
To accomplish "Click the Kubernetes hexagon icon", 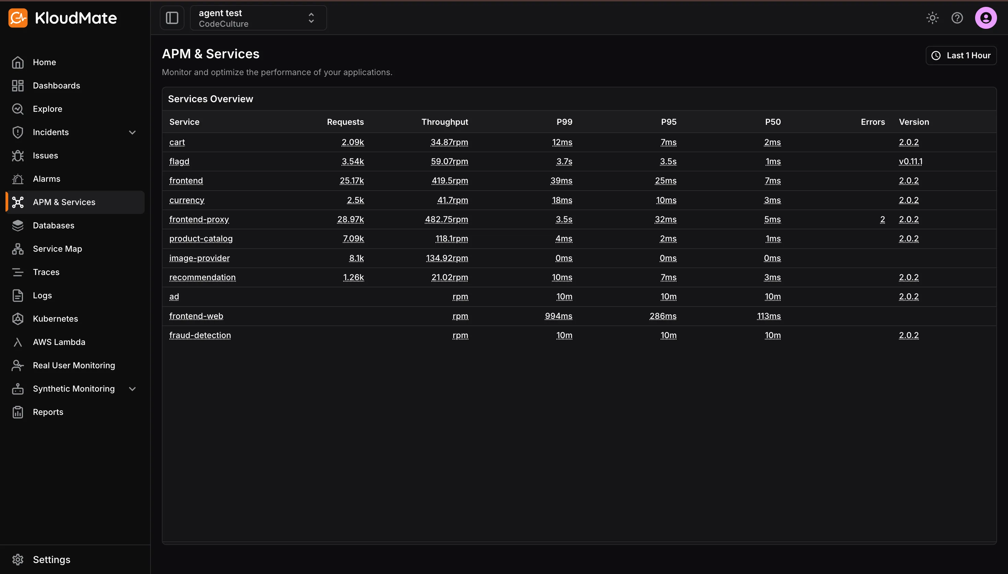I will [18, 319].
